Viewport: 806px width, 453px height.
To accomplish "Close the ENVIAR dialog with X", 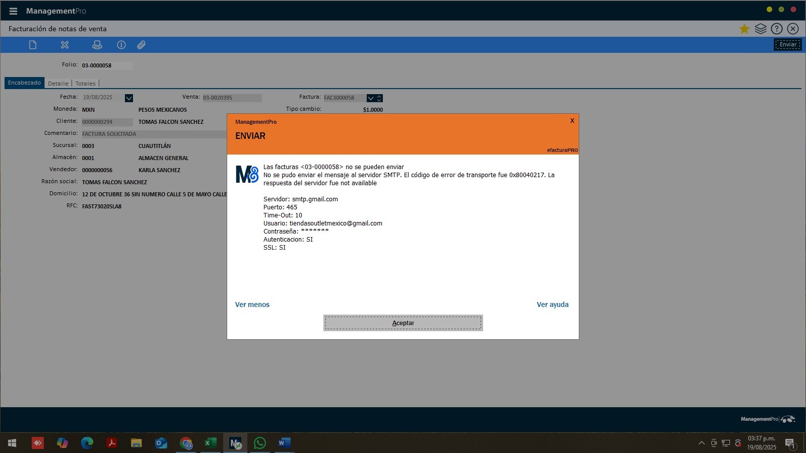I will [572, 121].
